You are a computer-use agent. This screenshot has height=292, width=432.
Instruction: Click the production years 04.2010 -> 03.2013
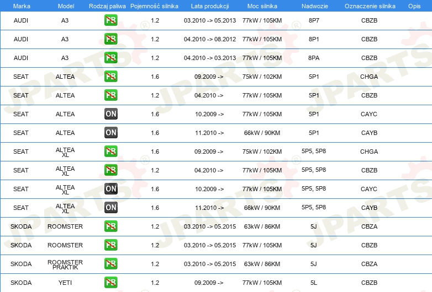pyautogui.click(x=210, y=58)
